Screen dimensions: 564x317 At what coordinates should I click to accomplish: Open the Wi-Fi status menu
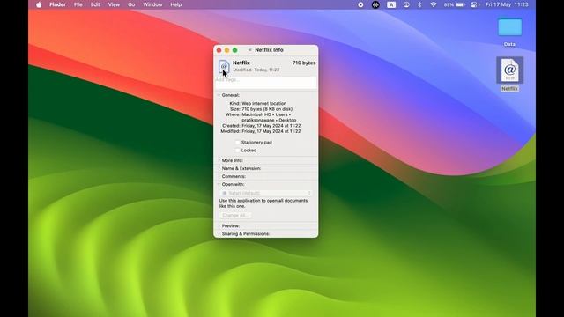(434, 4)
